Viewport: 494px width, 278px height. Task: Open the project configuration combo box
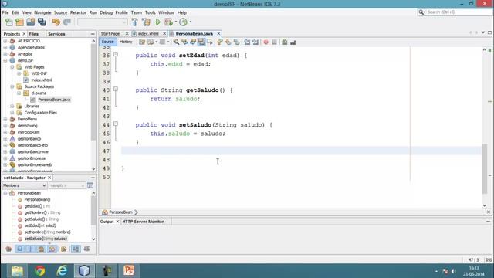[103, 22]
